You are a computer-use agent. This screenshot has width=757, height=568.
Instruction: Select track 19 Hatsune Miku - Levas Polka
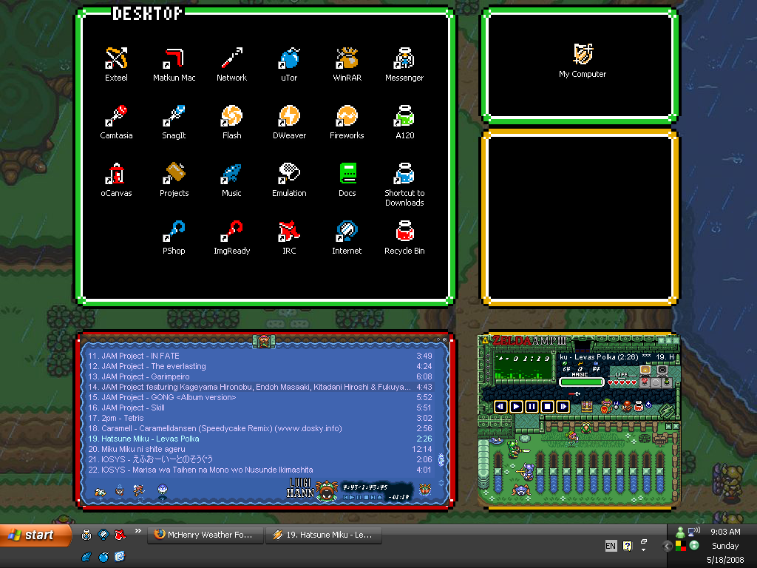coord(259,439)
